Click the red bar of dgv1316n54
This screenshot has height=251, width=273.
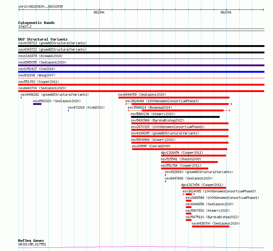tap(194, 156)
